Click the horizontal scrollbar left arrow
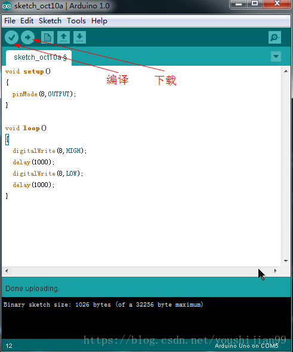293x352 pixels. point(7,271)
